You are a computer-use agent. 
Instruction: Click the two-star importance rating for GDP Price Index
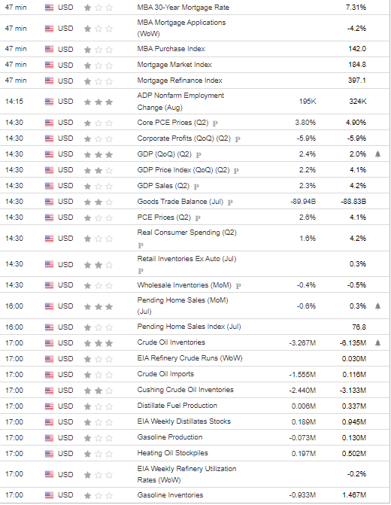99,170
